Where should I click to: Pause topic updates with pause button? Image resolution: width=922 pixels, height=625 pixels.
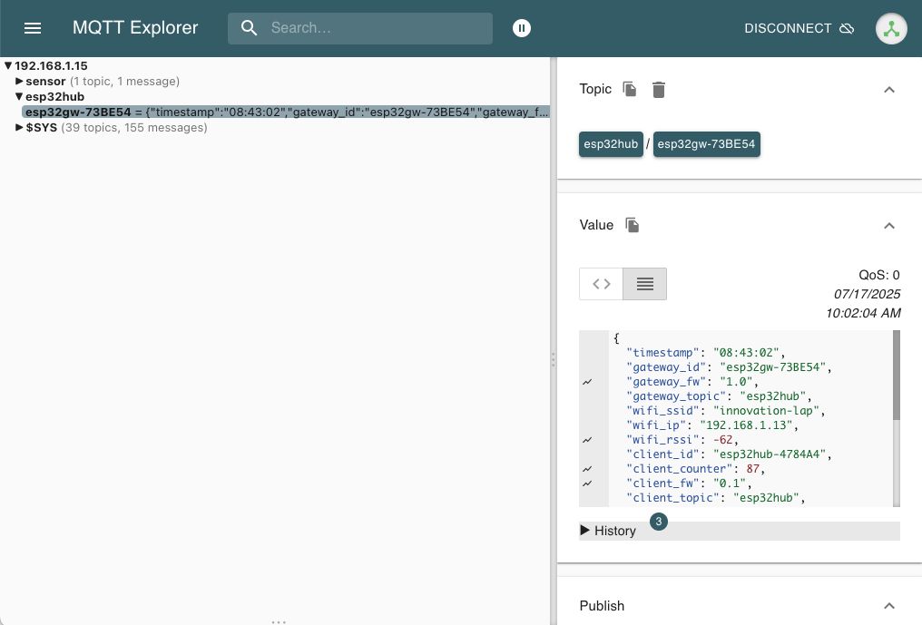[x=522, y=28]
